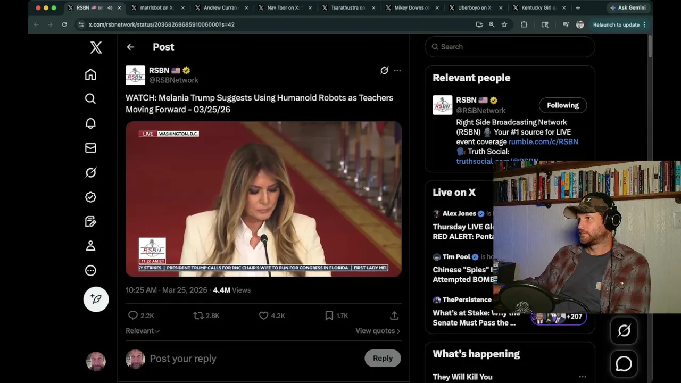The height and width of the screenshot is (383, 681).
Task: Repost the post with 2.8K reposts
Action: (206, 315)
